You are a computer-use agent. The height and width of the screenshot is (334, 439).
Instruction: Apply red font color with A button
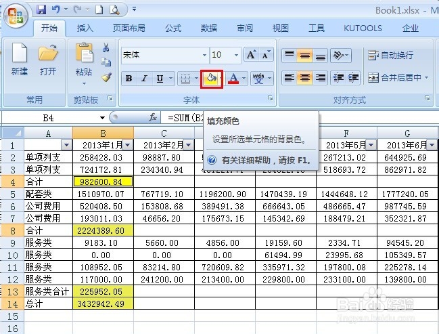[233, 79]
